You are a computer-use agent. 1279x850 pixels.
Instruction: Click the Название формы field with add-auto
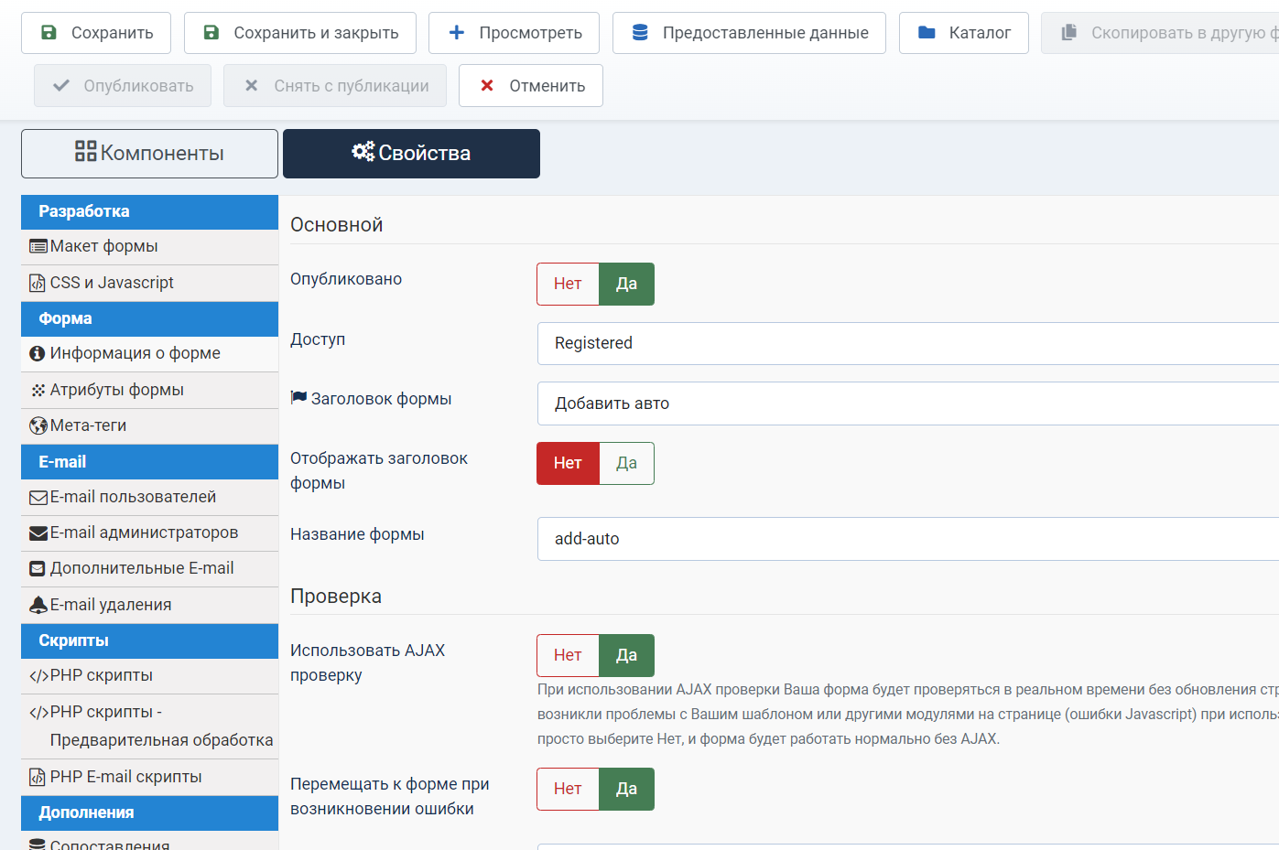[x=906, y=539]
